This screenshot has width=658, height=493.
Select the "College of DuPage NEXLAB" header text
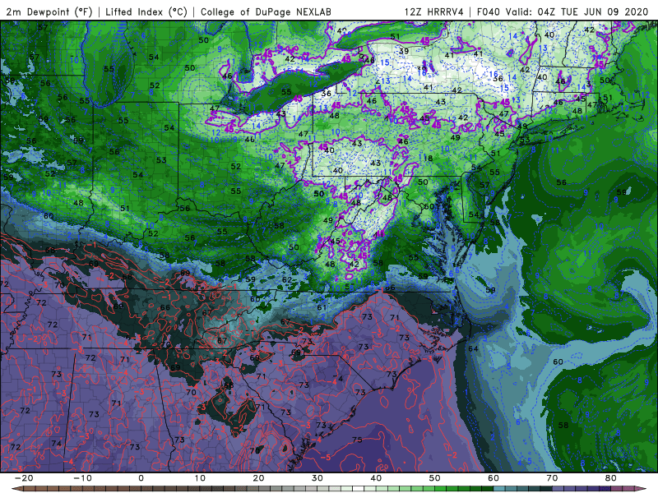click(266, 12)
